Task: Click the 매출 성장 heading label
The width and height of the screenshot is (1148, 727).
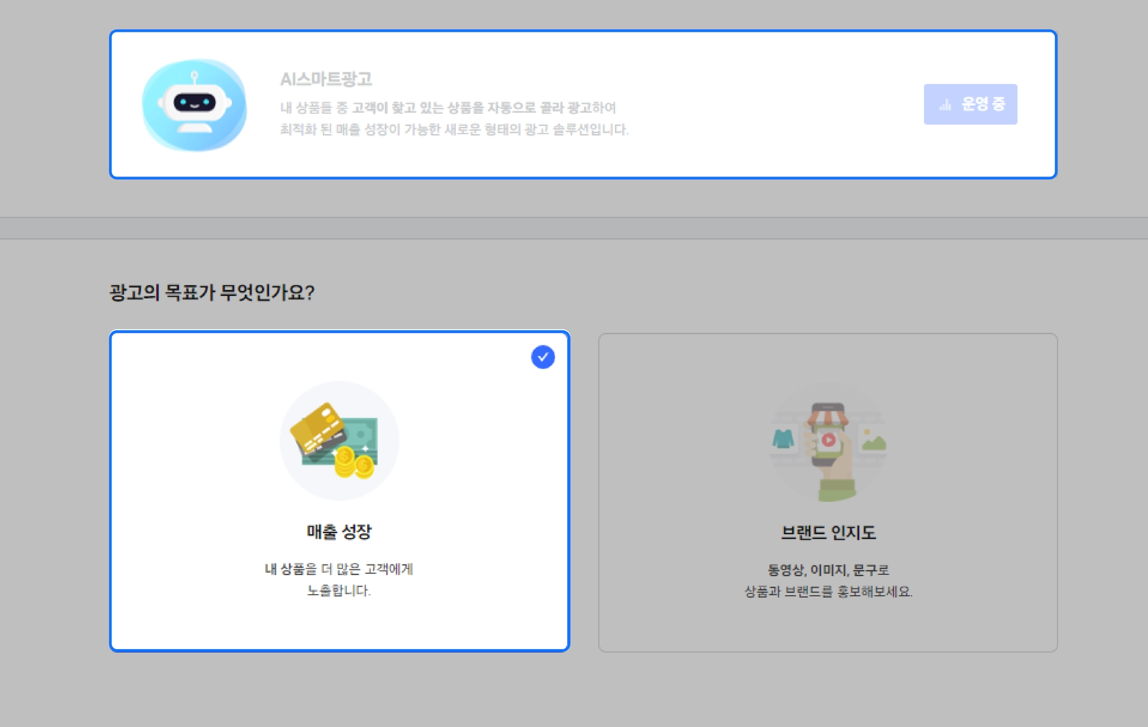Action: tap(339, 531)
